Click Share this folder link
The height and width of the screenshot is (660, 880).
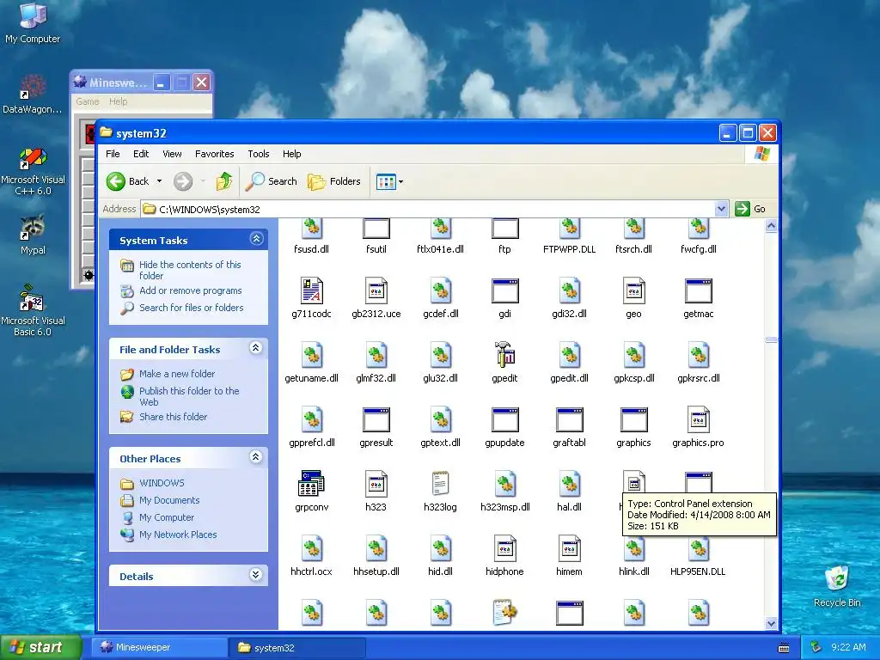(x=173, y=417)
